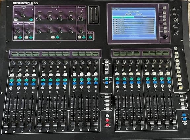This screenshot has height=140, width=190.
Task: Tap the left button in the Boot Failure dialog
Action: 128,14
